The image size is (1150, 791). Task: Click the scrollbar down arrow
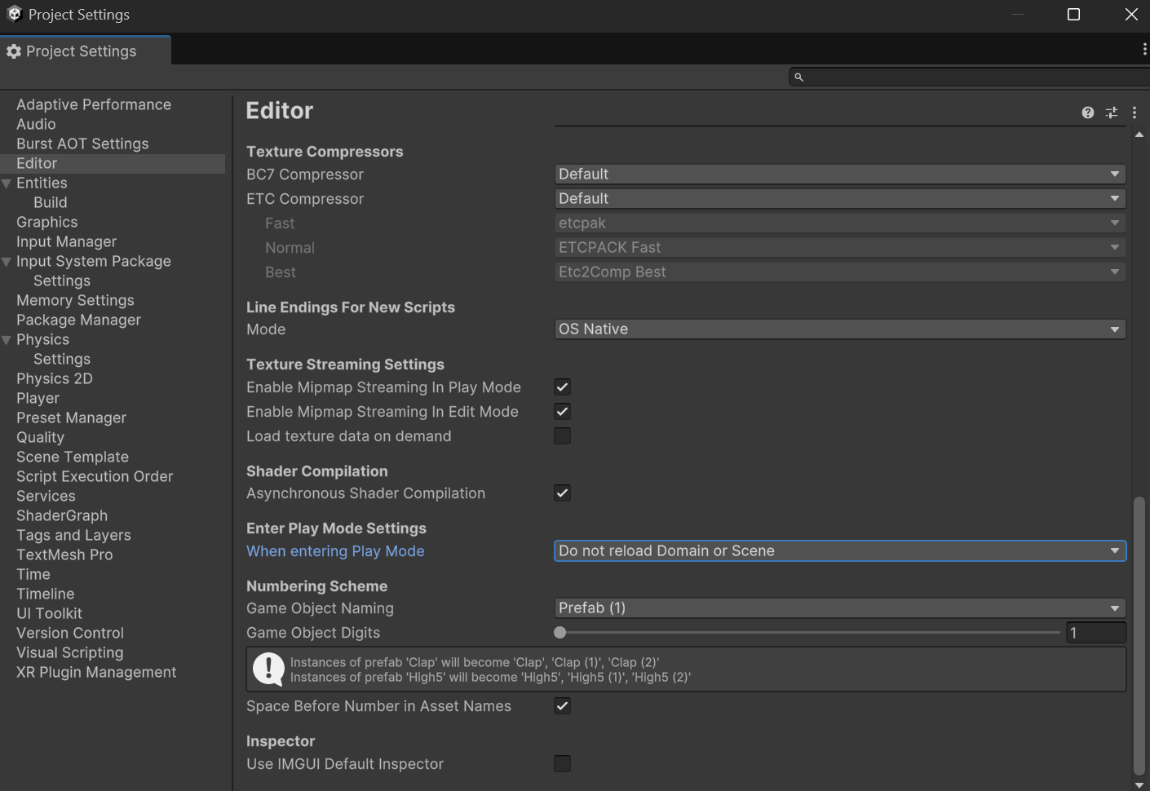click(1139, 784)
